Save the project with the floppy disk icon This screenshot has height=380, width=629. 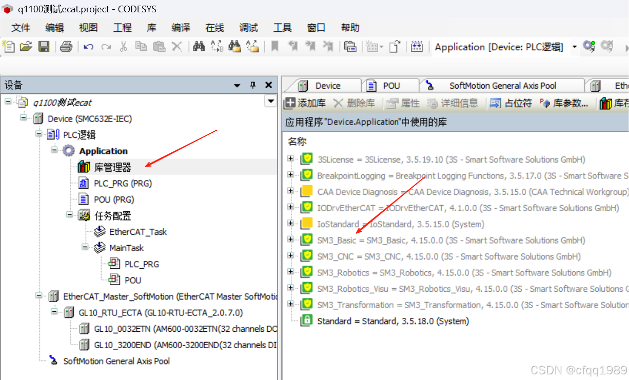tap(44, 47)
